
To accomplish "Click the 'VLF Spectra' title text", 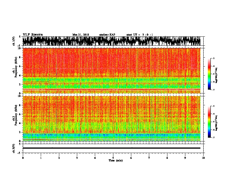I will click(x=33, y=35).
